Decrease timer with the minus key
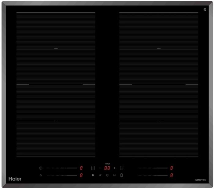The width and height of the screenshot is (214, 189). (100, 168)
